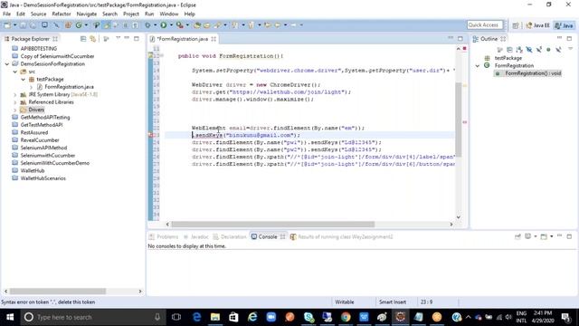Click the Open Type icon in toolbar

tap(197, 25)
